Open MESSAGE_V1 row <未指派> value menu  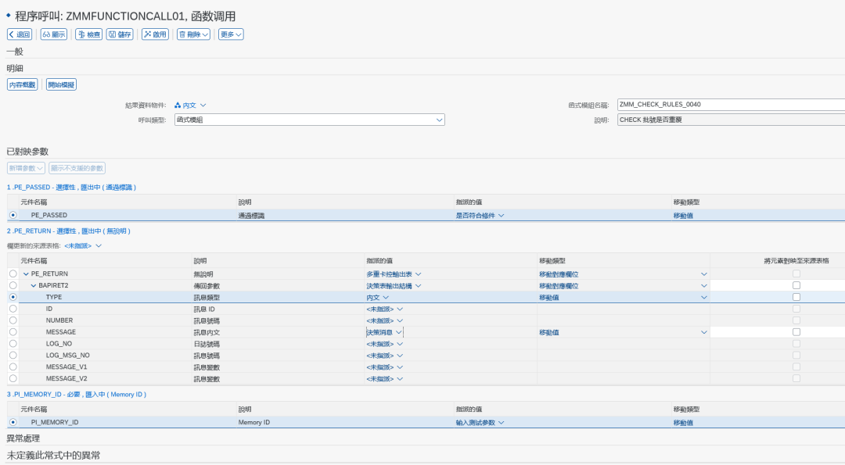click(x=384, y=367)
